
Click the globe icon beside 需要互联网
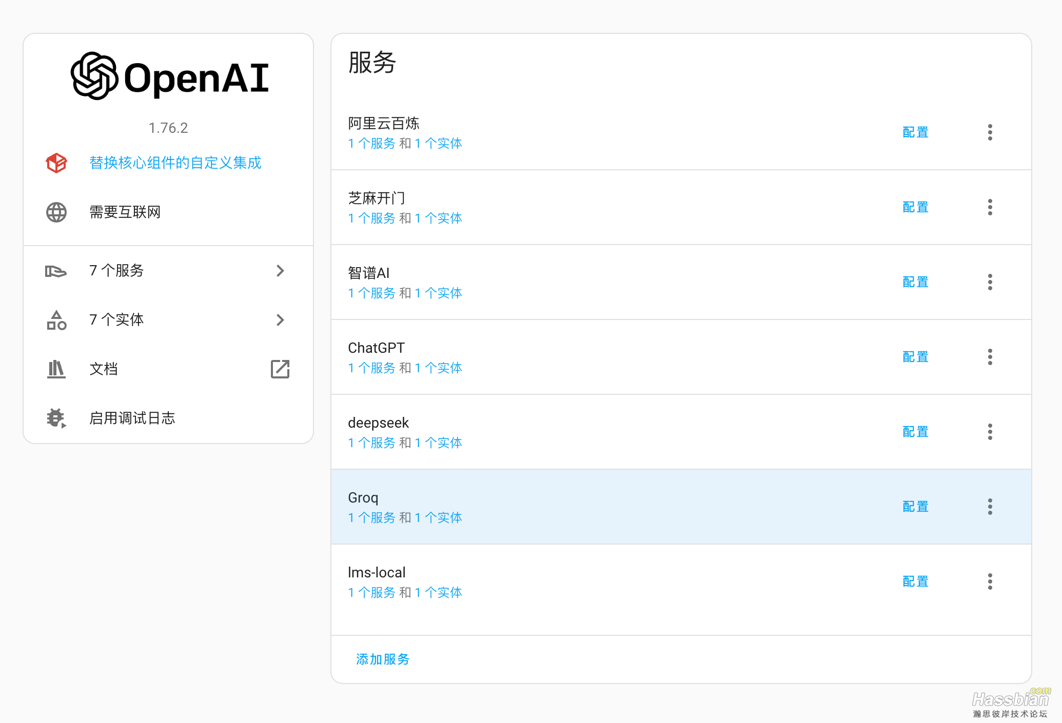(56, 212)
